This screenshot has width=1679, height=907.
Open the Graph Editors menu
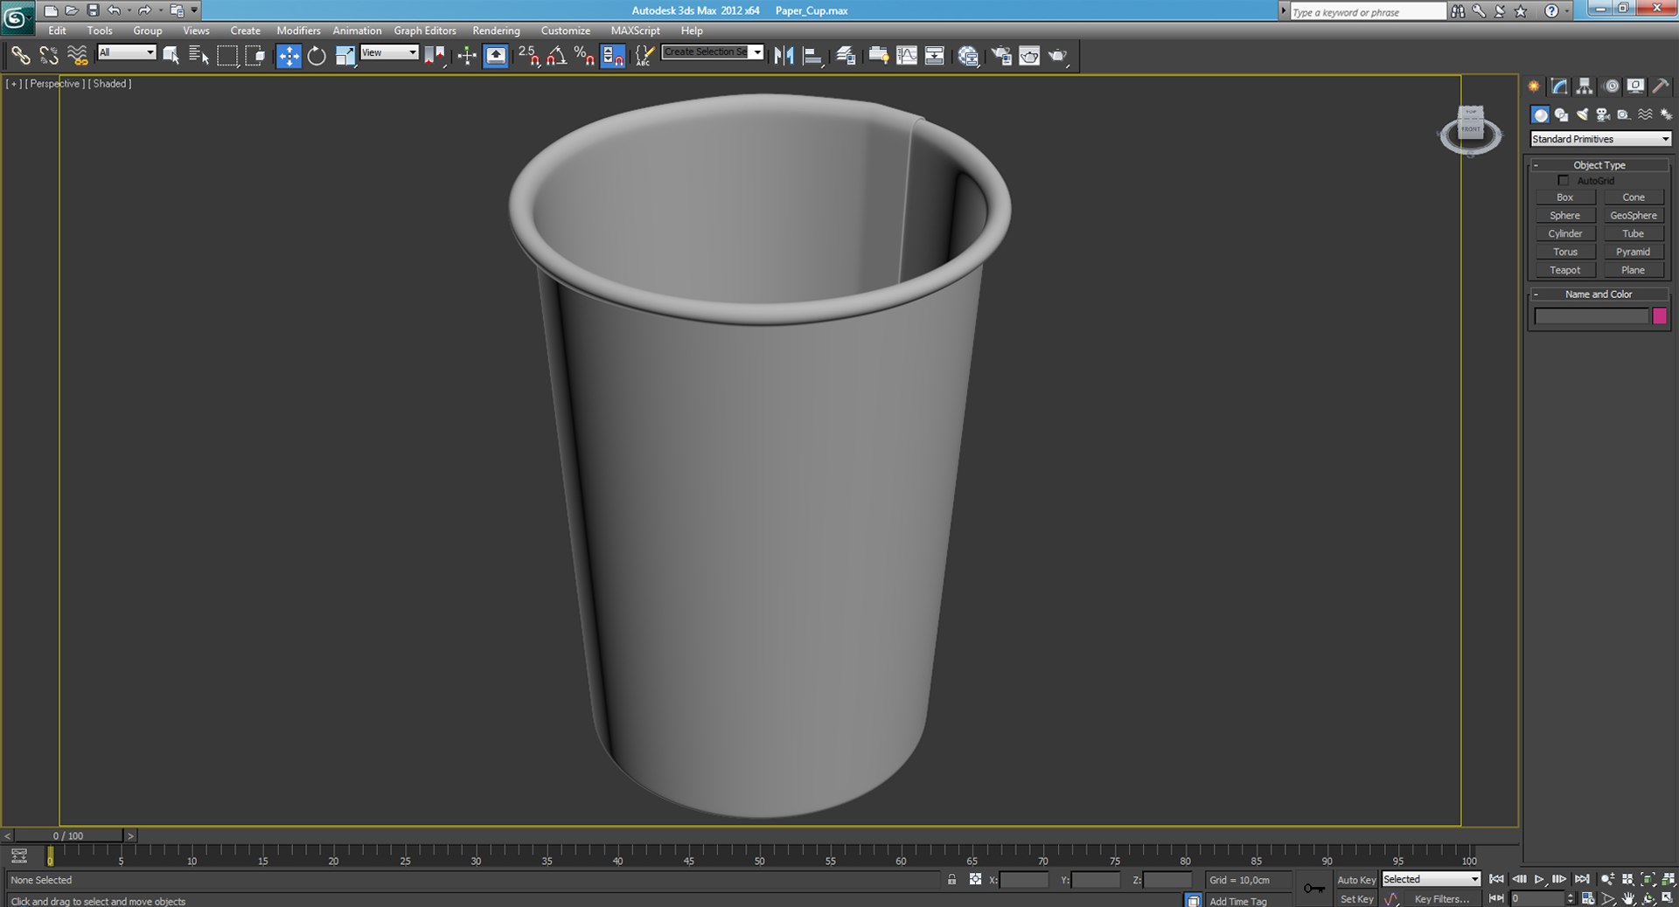(425, 31)
